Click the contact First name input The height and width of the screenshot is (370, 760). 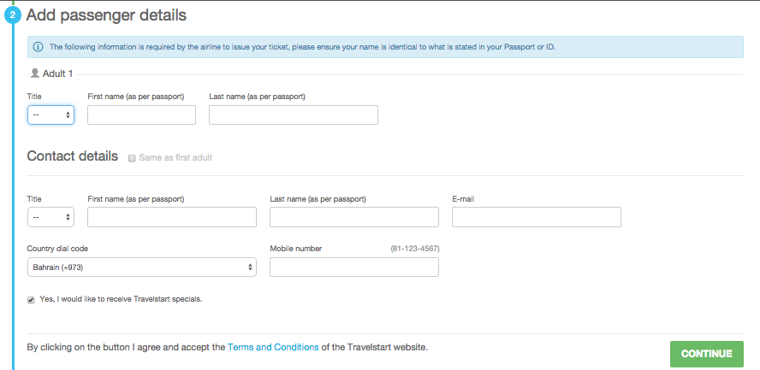(172, 217)
